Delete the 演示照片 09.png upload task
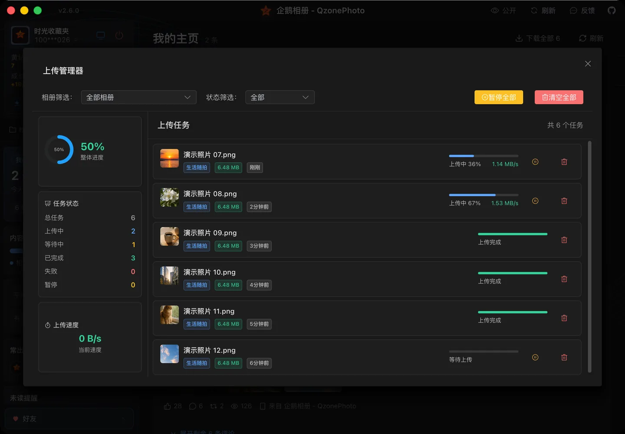 [x=564, y=240]
